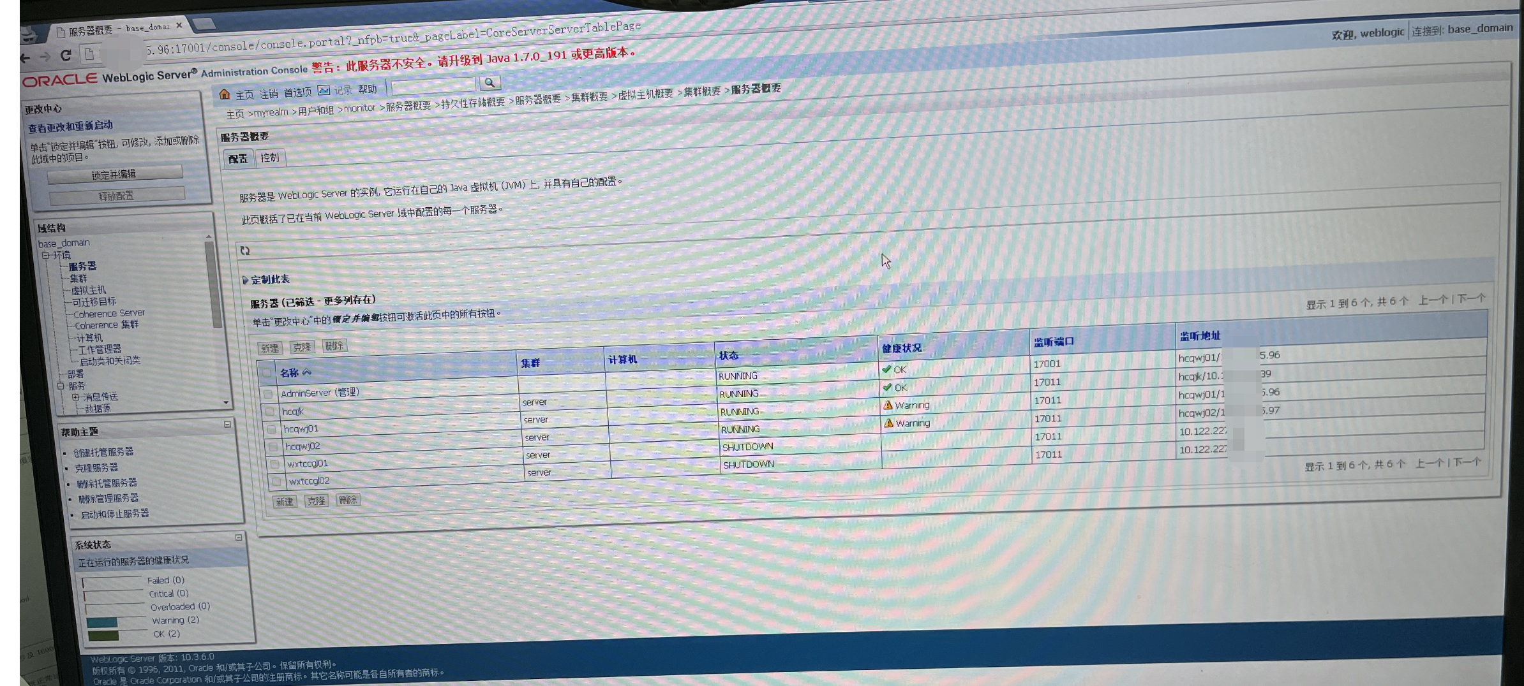1524x686 pixels.
Task: Switch to the 控制 tab
Action: (270, 157)
